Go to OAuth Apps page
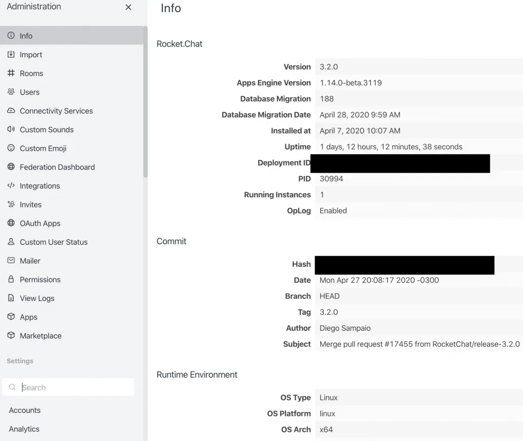Image resolution: width=523 pixels, height=441 pixels. 40,223
